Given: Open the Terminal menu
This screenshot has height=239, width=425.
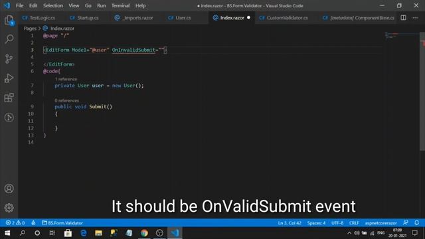Looking at the screenshot, I should (x=121, y=5).
